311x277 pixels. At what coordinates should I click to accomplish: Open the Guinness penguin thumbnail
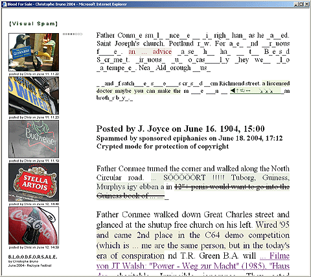click(34, 52)
